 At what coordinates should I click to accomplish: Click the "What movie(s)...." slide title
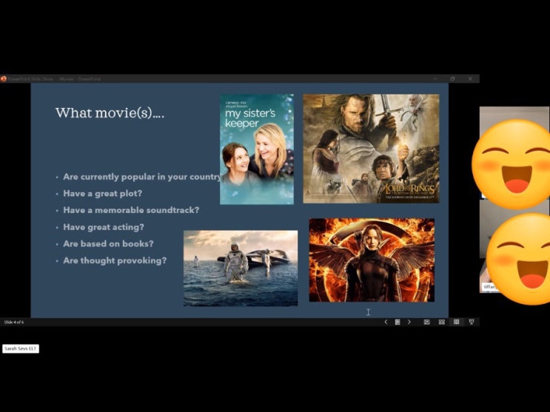[110, 113]
